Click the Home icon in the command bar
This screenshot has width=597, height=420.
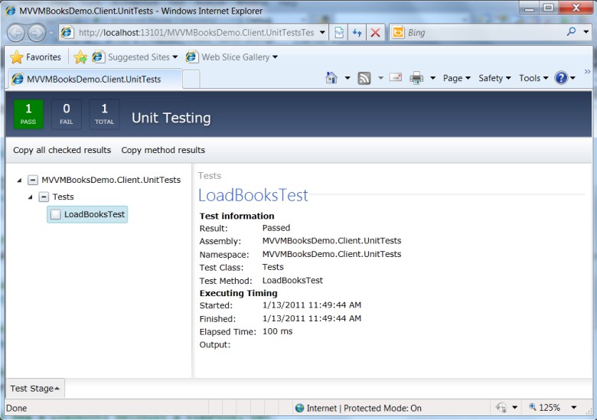click(x=331, y=78)
